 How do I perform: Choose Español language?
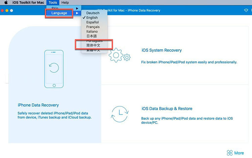[92, 22]
